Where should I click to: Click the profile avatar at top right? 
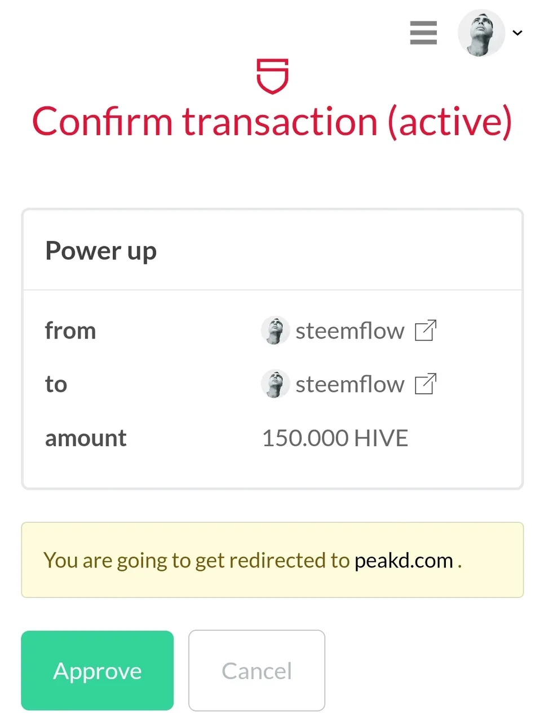[481, 33]
